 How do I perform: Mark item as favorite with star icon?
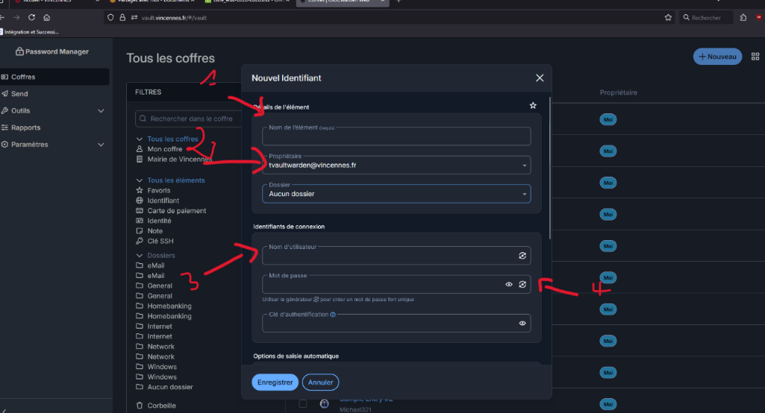533,105
